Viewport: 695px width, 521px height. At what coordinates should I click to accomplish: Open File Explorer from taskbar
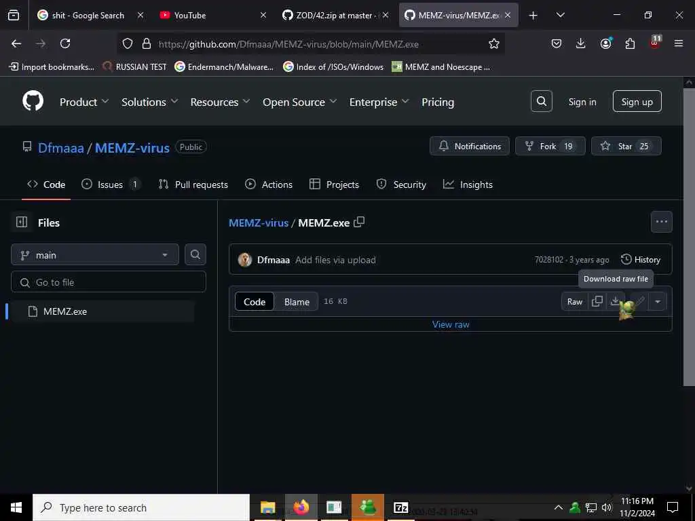267,507
